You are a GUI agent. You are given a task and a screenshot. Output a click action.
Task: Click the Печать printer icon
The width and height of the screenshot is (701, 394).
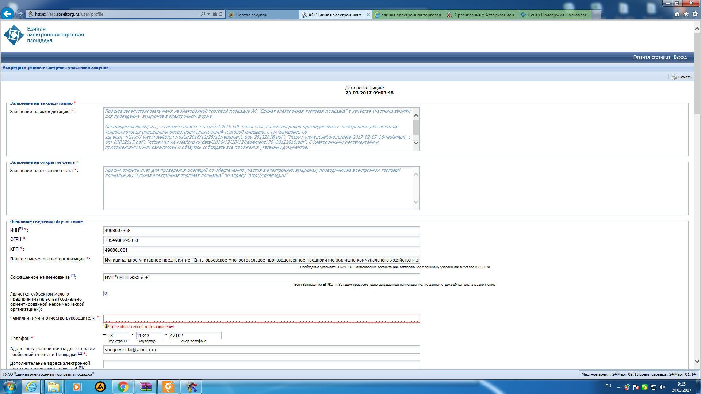point(674,77)
